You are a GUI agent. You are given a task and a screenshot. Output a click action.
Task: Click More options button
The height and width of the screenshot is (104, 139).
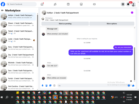coord(112,24)
